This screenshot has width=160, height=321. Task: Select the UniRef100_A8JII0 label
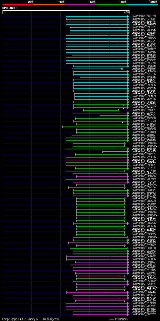143,301
